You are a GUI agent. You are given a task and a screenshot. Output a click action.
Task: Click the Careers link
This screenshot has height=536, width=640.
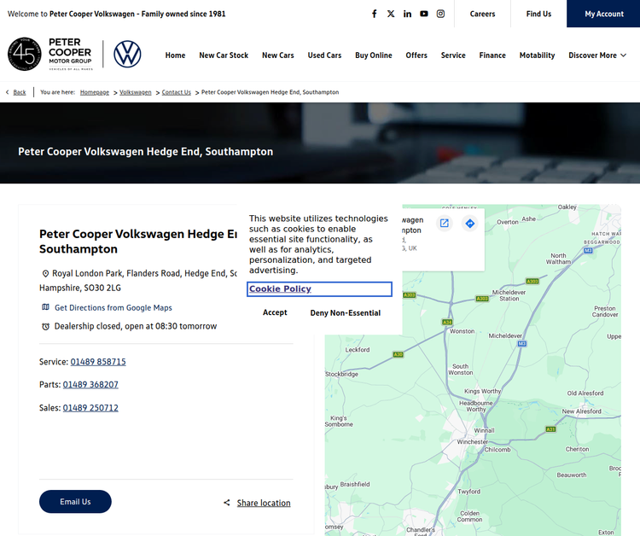(482, 14)
